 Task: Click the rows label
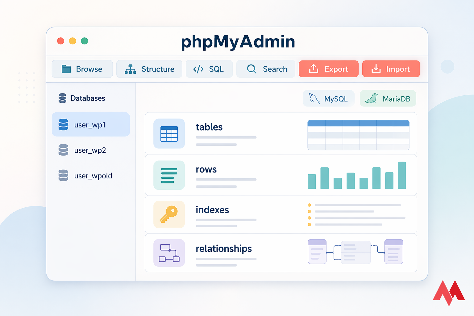click(x=206, y=169)
